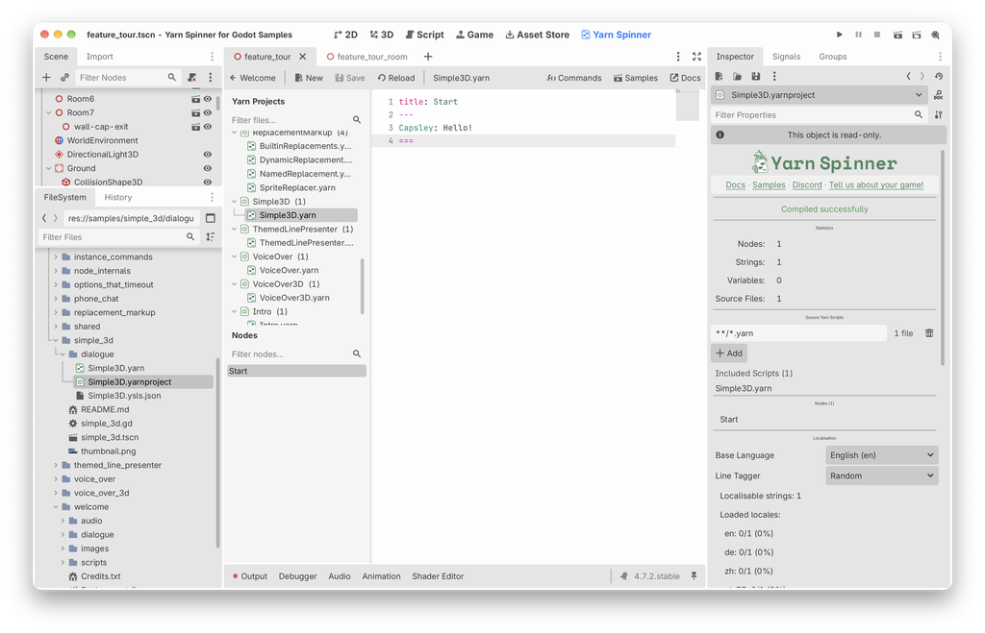
Task: Add a new child node in Scene dock
Action: coord(46,77)
